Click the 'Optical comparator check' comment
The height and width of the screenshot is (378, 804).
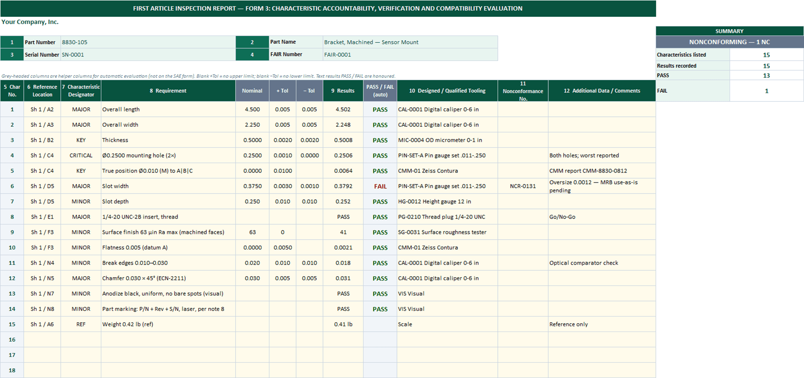(602, 263)
